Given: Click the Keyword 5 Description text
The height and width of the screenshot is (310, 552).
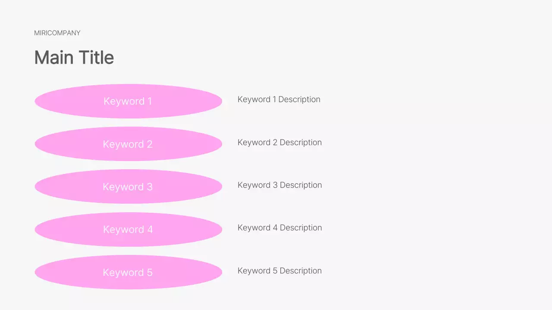Looking at the screenshot, I should [x=279, y=271].
